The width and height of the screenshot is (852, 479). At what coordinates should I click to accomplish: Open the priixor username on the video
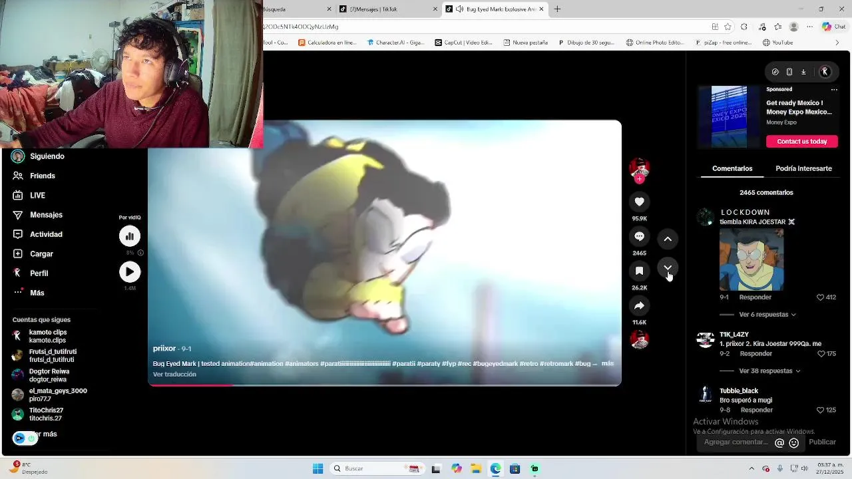click(164, 349)
